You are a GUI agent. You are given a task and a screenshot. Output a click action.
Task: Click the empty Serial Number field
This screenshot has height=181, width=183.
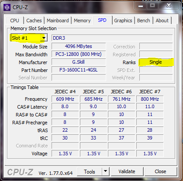[x=79, y=78]
